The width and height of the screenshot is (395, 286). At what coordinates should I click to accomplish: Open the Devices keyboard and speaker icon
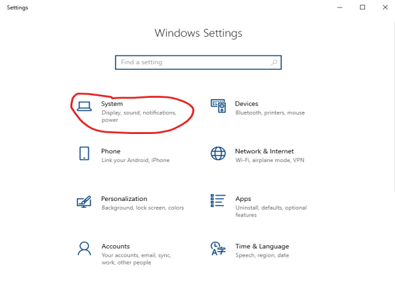click(218, 106)
